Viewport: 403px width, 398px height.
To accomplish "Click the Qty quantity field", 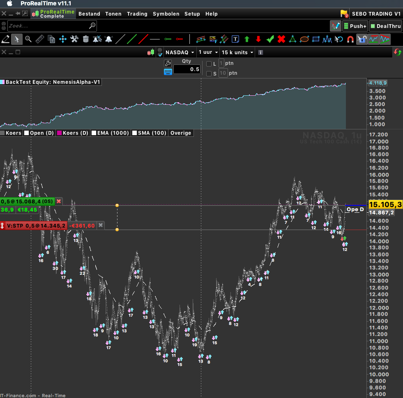I will click(x=187, y=69).
